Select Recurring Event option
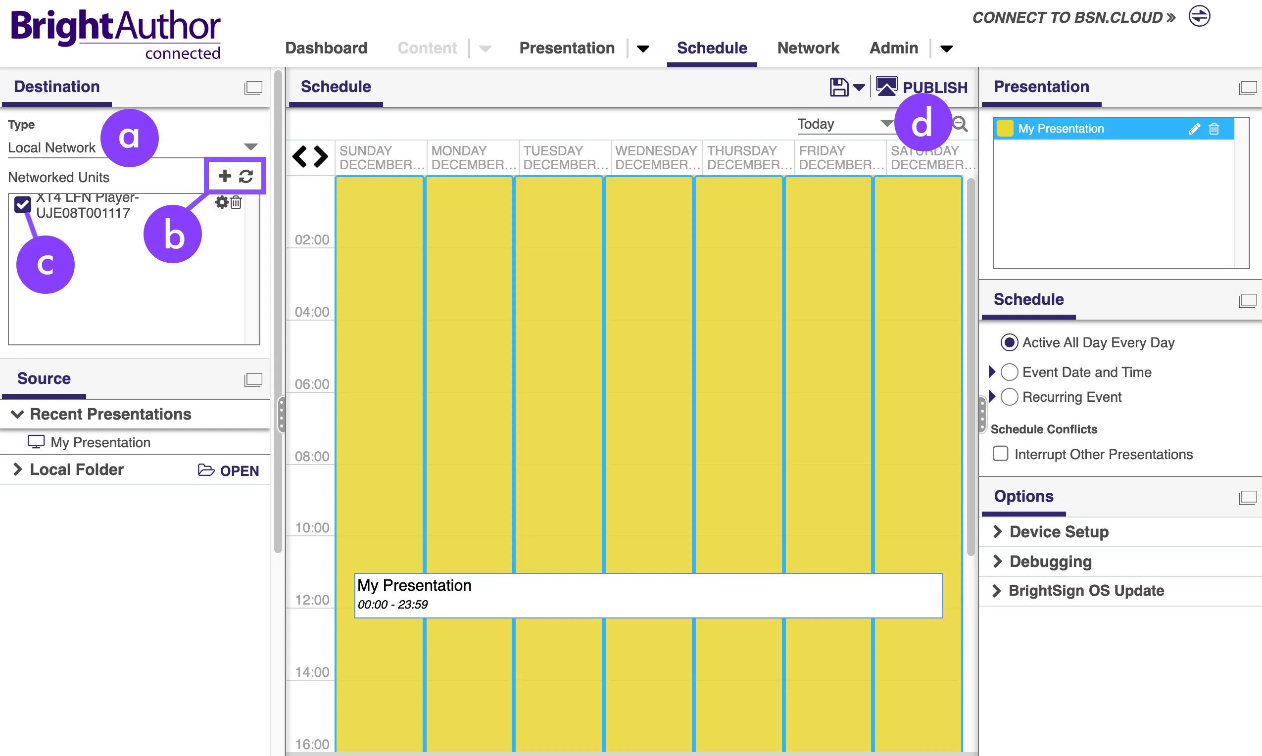 (x=1009, y=397)
